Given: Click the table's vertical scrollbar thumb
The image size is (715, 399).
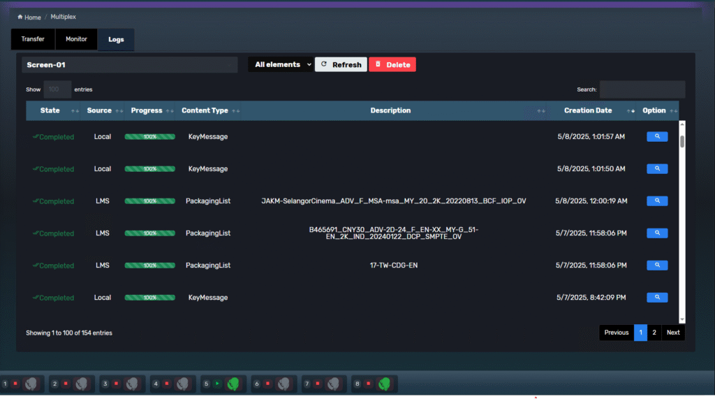Looking at the screenshot, I should pos(682,141).
